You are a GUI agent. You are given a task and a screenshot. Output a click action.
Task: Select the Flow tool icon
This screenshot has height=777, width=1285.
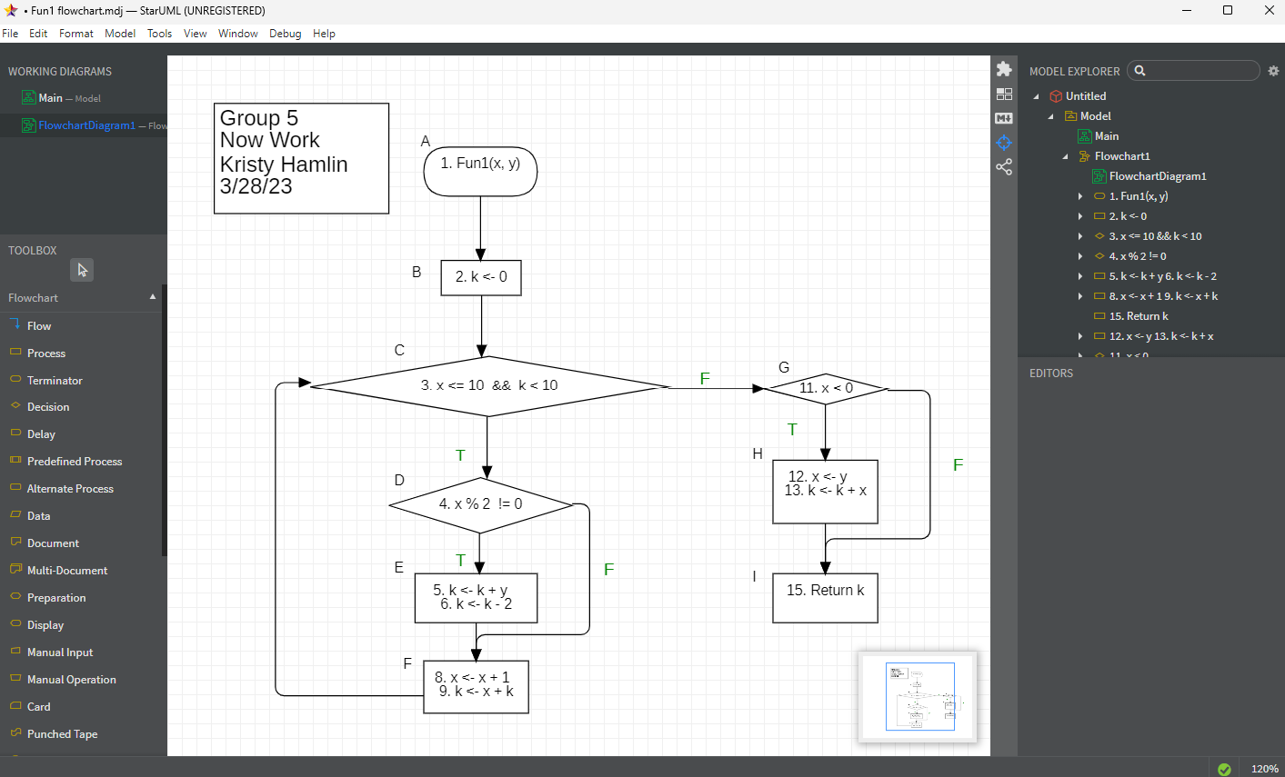(x=15, y=324)
